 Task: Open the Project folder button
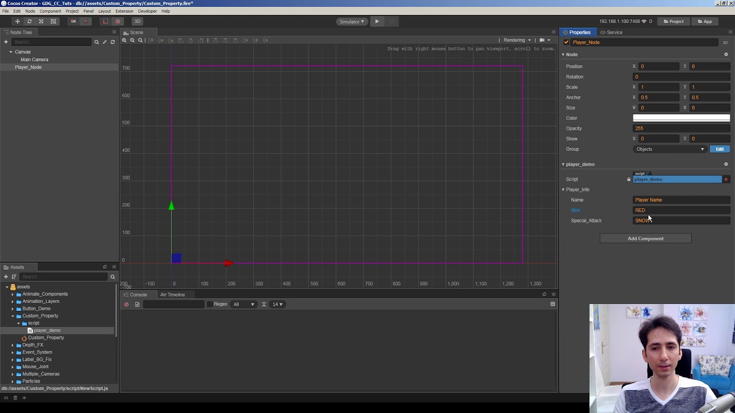(674, 21)
